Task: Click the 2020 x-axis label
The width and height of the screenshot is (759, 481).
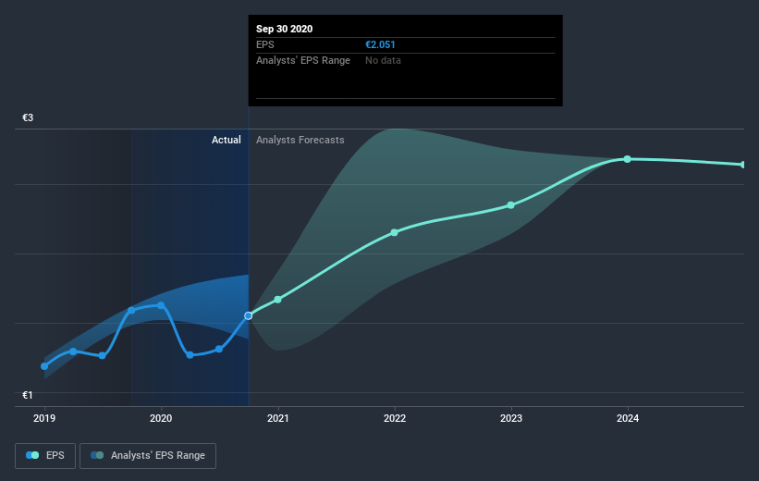Action: [x=161, y=418]
